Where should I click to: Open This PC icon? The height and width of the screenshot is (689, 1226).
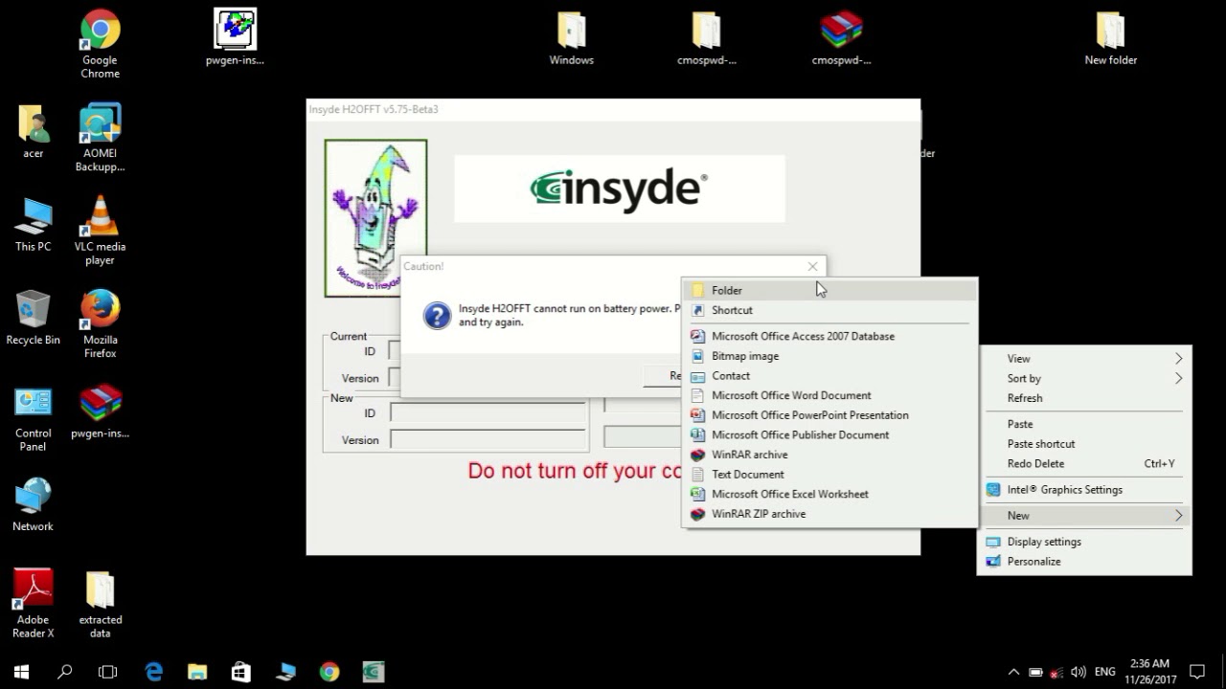(33, 225)
